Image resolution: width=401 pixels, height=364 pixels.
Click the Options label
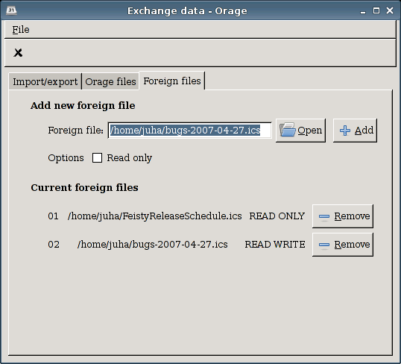66,158
